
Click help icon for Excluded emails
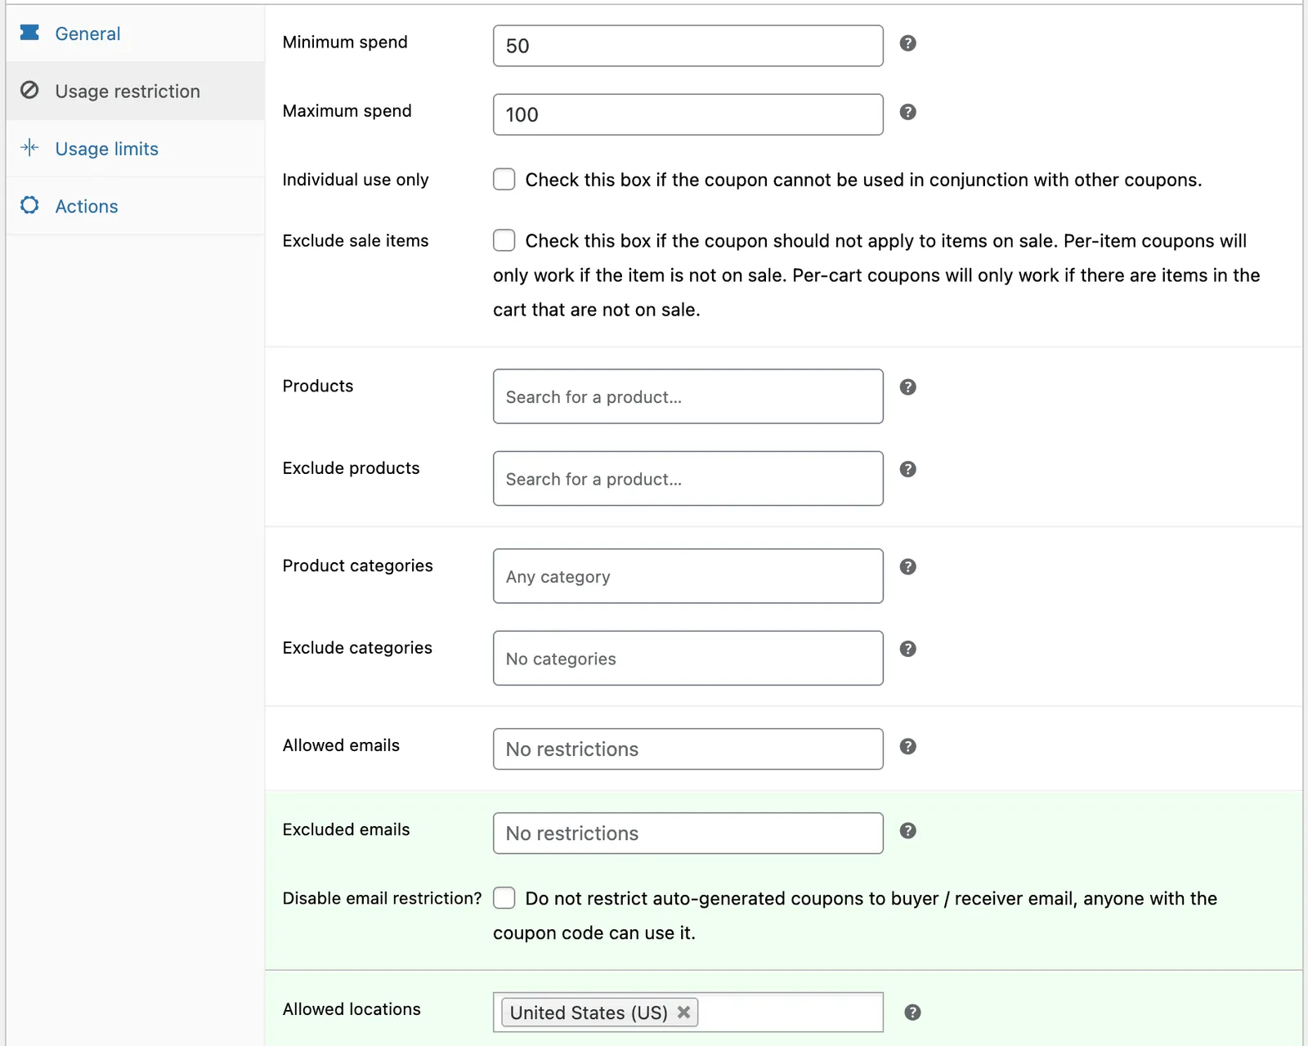pos(907,831)
